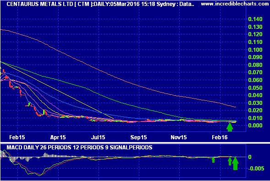Click the smallest green arrow on MACD panel
Viewport: 270px width, 181px height.
(x=213, y=160)
